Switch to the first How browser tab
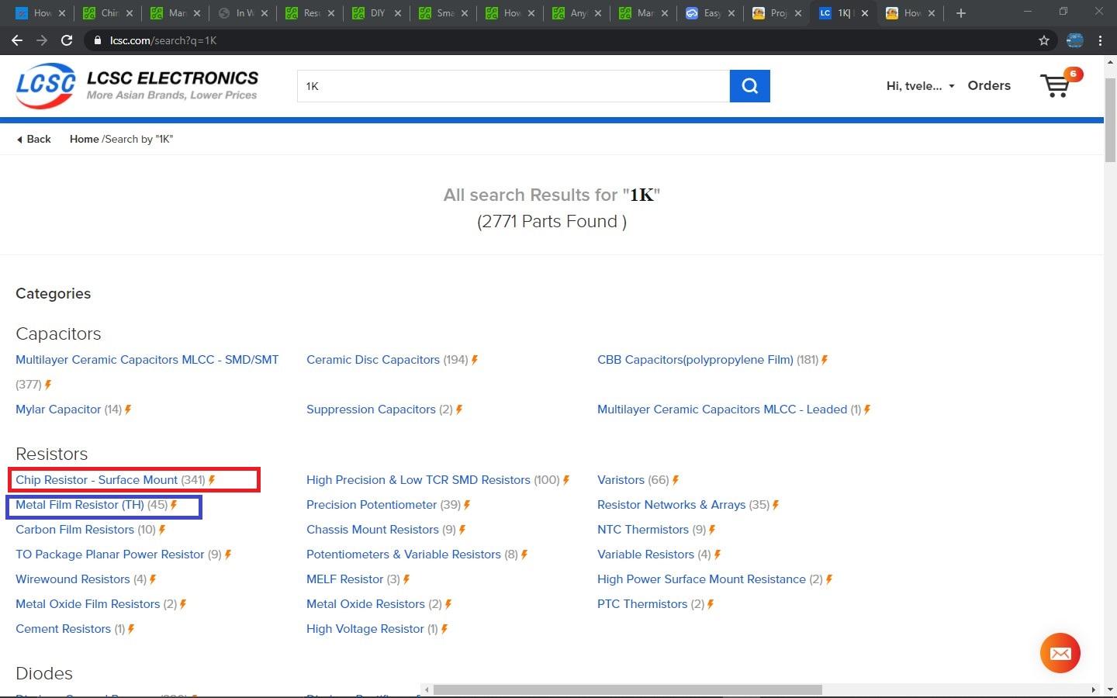This screenshot has height=698, width=1117. [x=42, y=13]
